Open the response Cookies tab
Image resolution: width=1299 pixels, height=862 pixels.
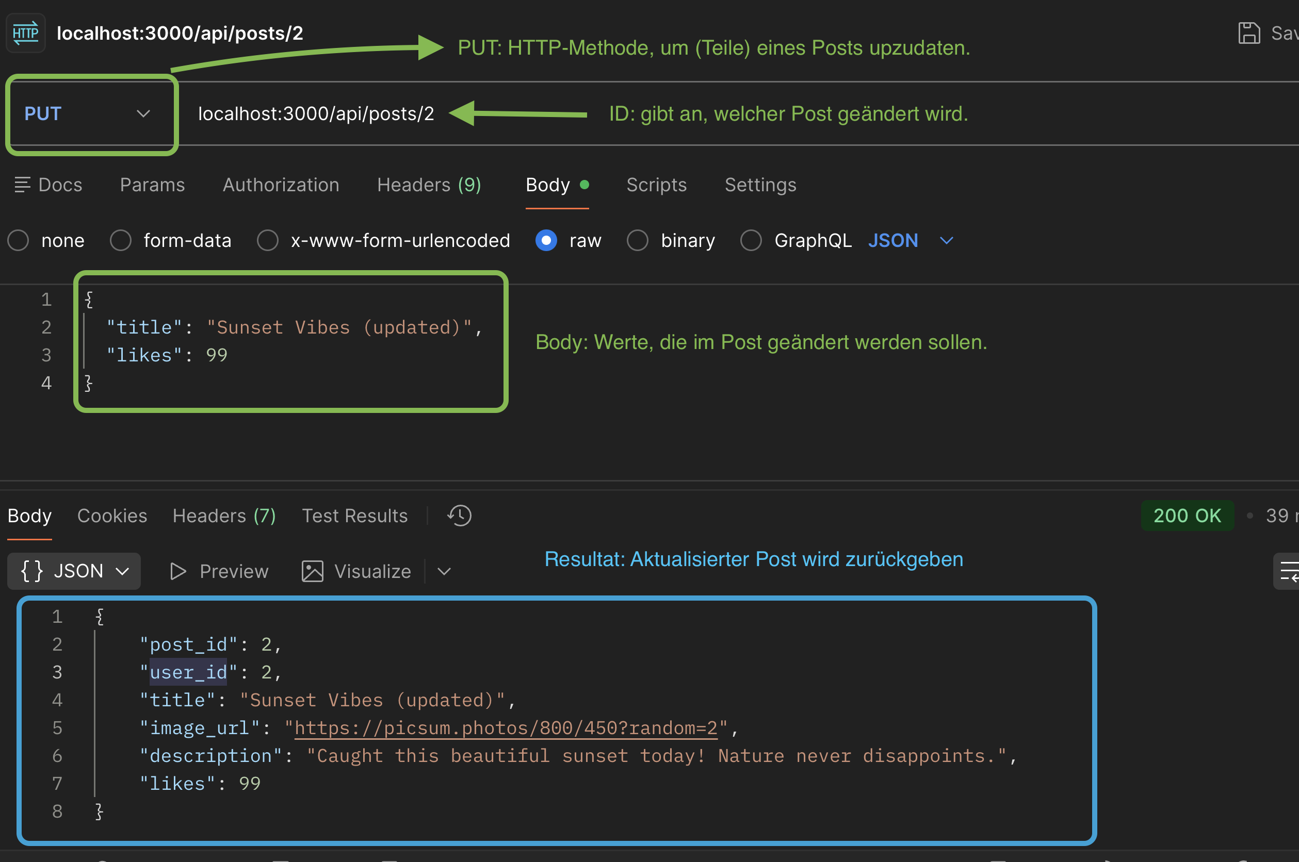[x=112, y=516]
